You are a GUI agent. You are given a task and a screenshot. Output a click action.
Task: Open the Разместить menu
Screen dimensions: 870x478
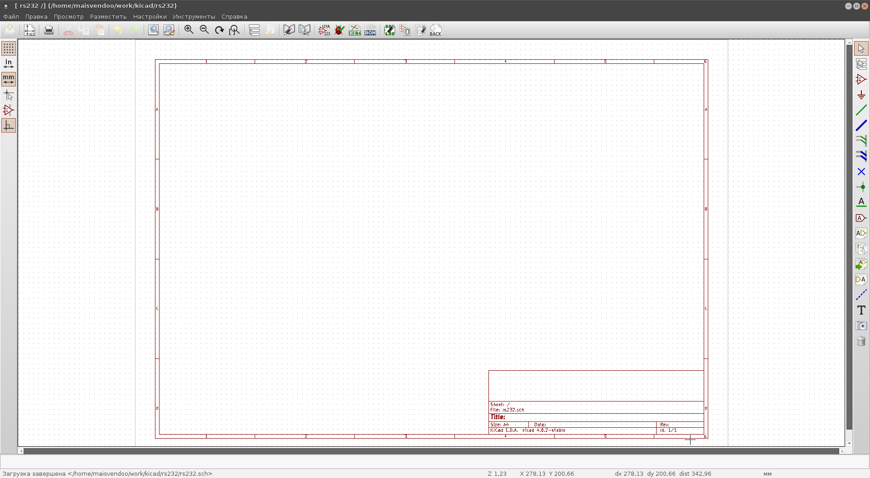coord(108,17)
